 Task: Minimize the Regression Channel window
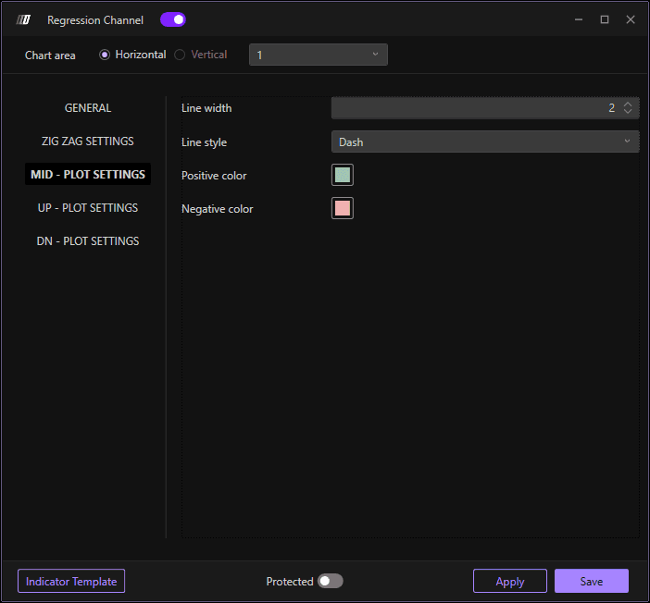(579, 19)
